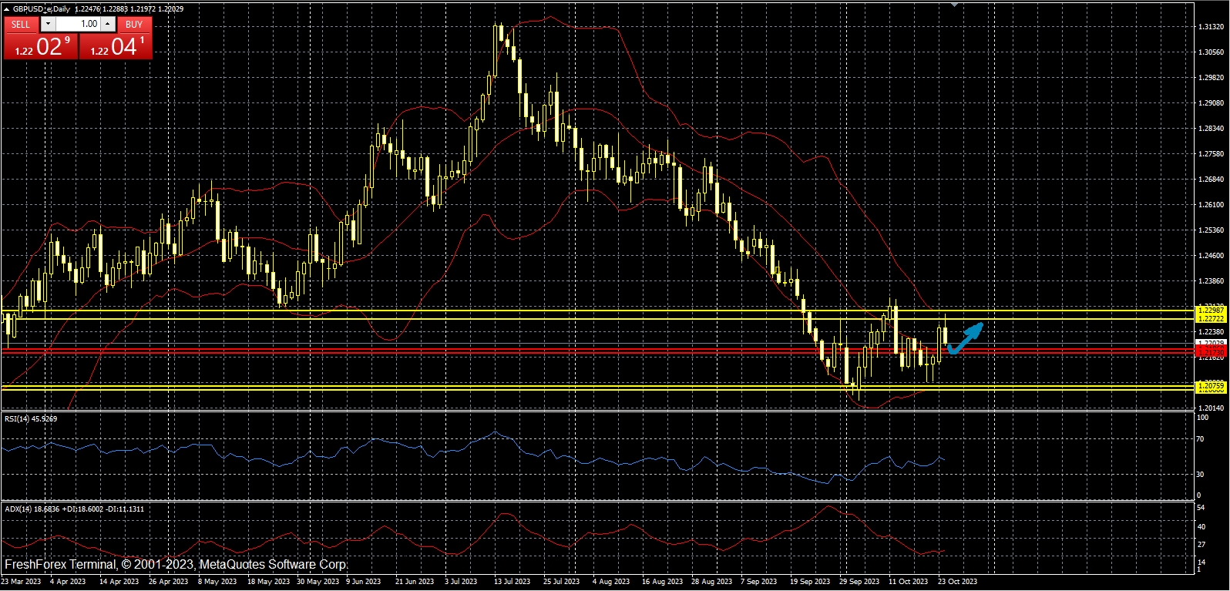Screen dimensions: 1230x591
Task: Click the 70 level on the RSI scale
Action: pyautogui.click(x=1200, y=439)
